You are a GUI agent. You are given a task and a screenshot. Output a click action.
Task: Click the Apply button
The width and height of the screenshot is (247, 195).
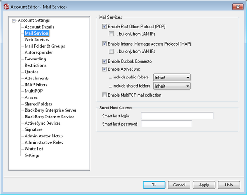pos(204,185)
